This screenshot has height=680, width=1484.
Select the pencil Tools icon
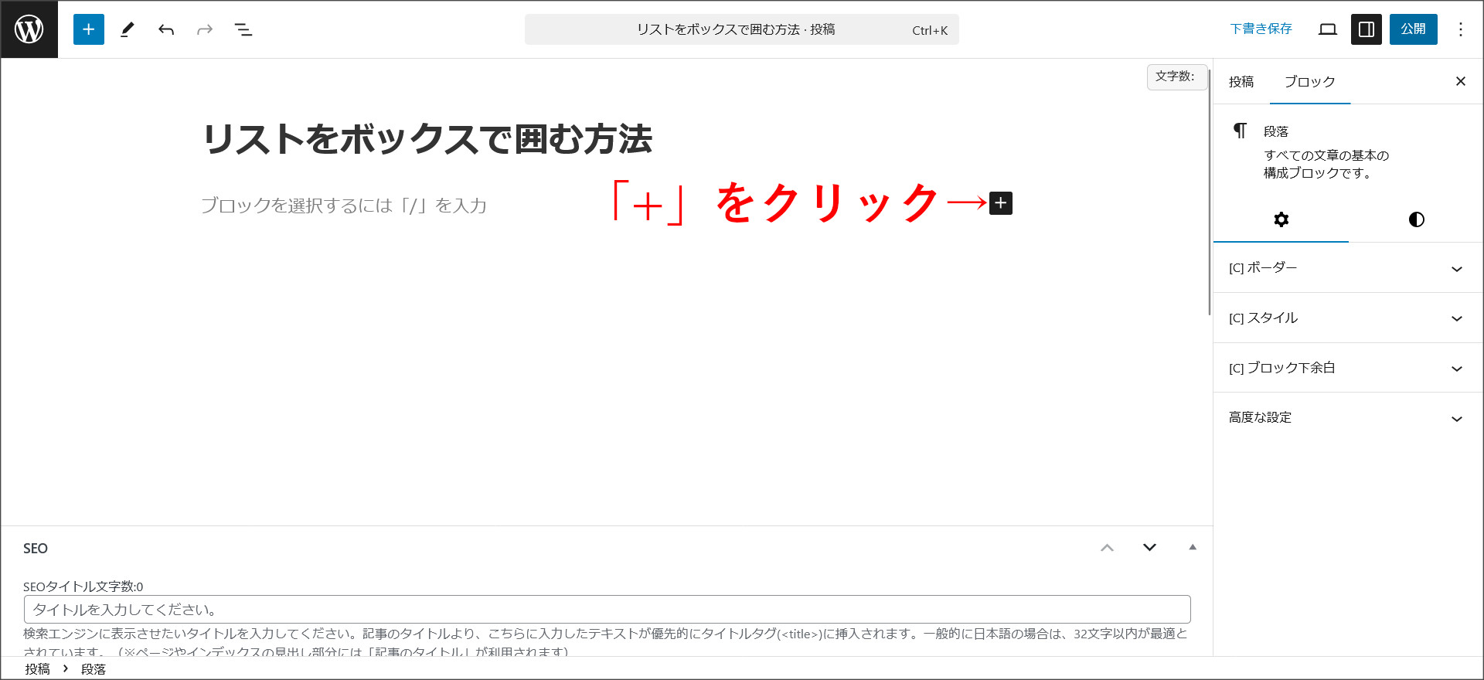(x=128, y=29)
